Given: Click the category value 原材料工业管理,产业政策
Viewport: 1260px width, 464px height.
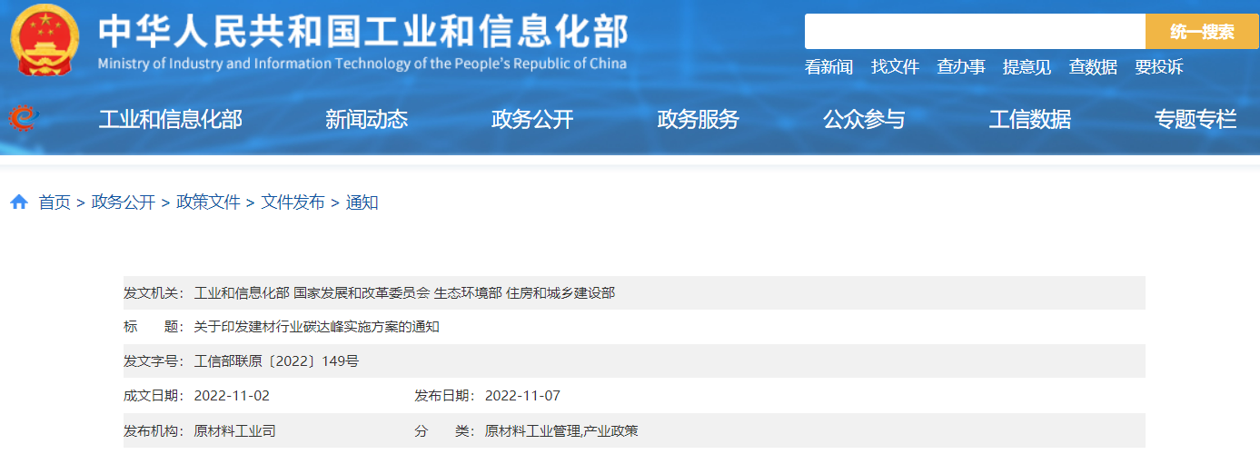Looking at the screenshot, I should (561, 430).
